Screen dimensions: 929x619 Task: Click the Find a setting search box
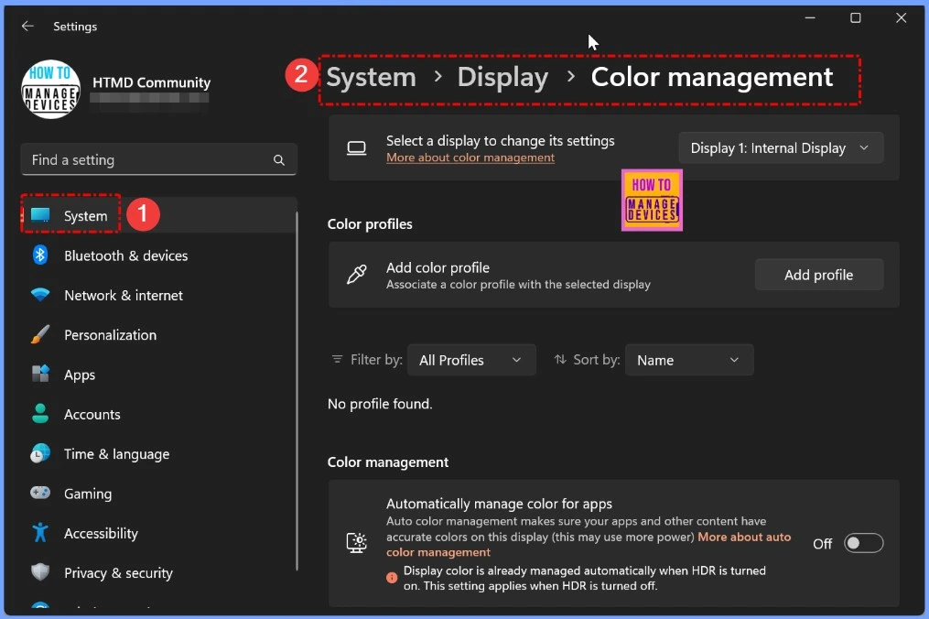158,159
